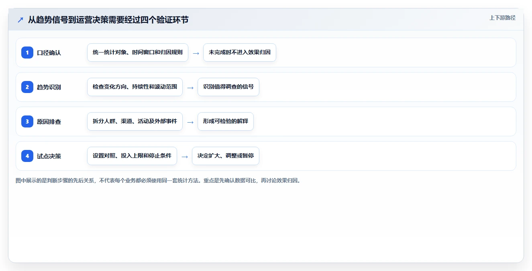Click the footnote starting with 图中展示的是判断步骤

(x=158, y=180)
